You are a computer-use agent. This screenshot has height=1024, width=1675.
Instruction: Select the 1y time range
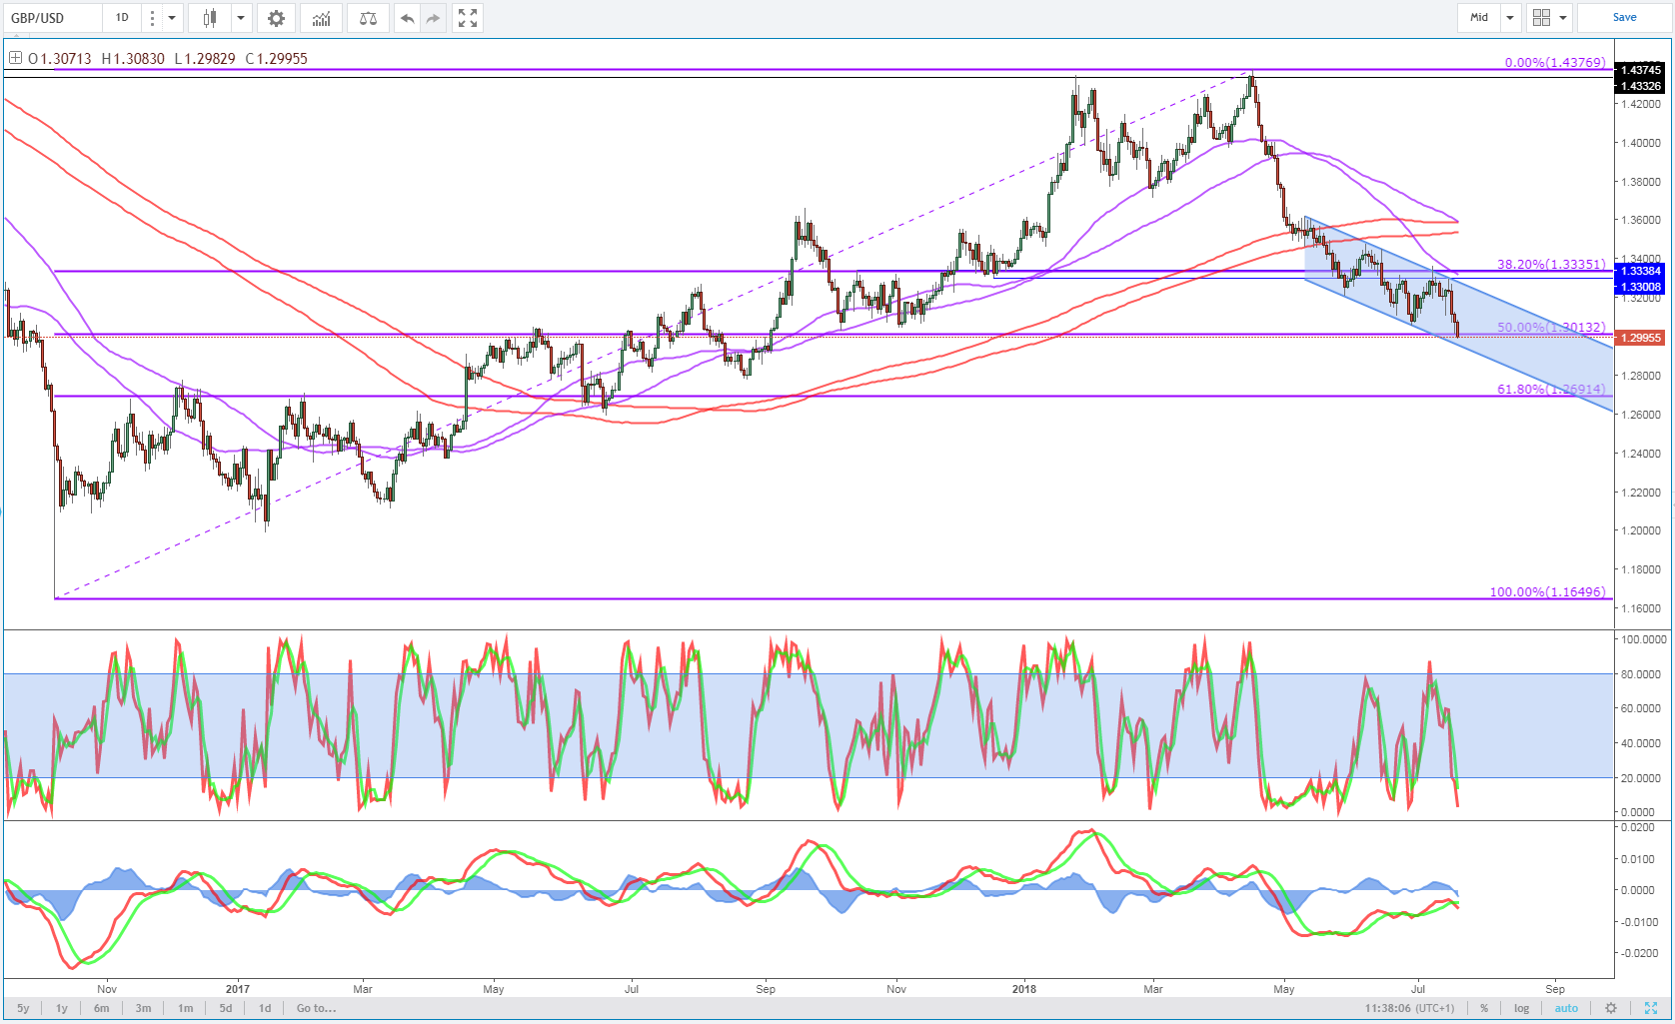62,1008
